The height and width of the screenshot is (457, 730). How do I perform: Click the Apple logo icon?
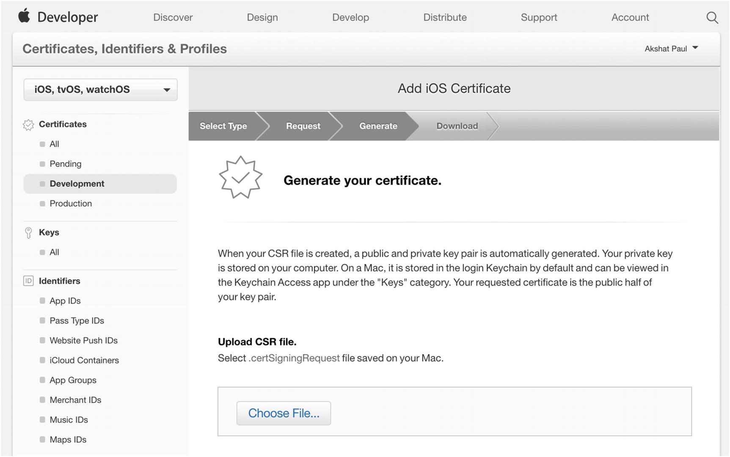click(x=24, y=16)
